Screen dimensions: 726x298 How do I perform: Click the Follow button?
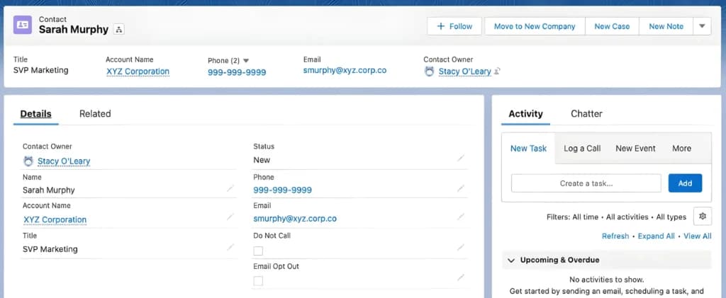(x=454, y=26)
